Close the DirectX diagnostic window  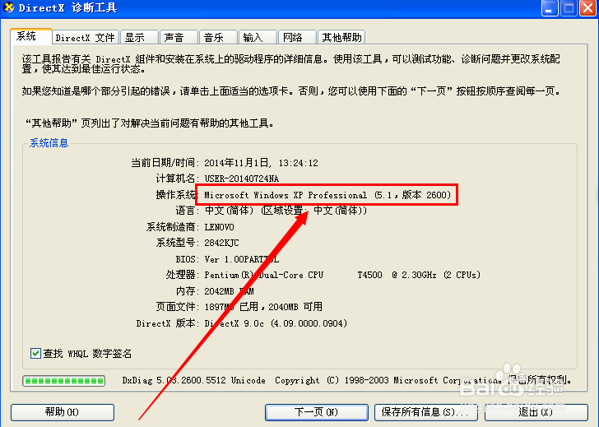coord(588,8)
